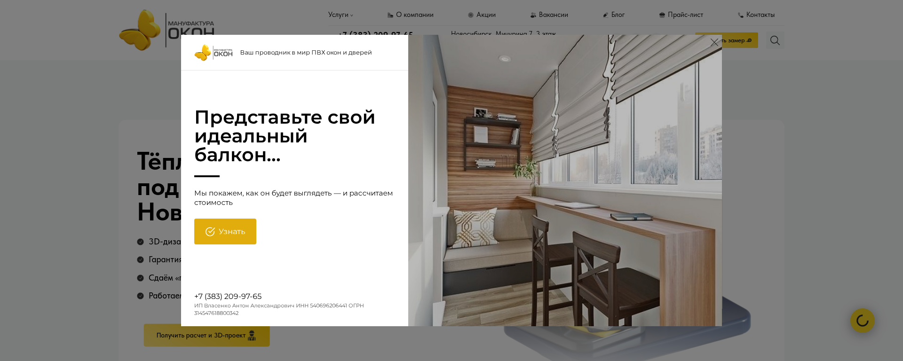The width and height of the screenshot is (903, 361).
Task: Call popup phone +7 (383) 209-97-65
Action: coord(228,297)
